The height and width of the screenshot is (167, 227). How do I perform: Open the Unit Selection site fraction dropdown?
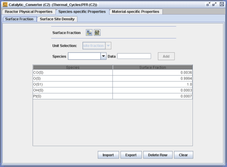[x=97, y=46]
